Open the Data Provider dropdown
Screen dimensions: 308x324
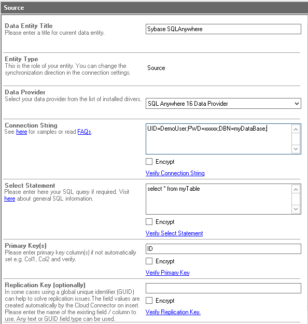pyautogui.click(x=223, y=104)
